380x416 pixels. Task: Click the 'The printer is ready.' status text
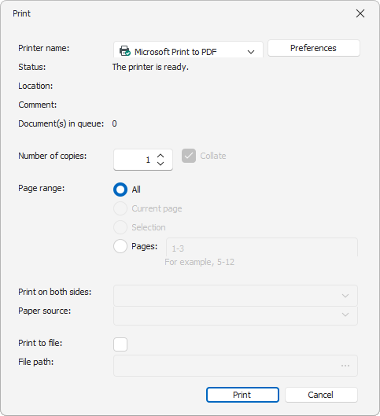tap(150, 67)
